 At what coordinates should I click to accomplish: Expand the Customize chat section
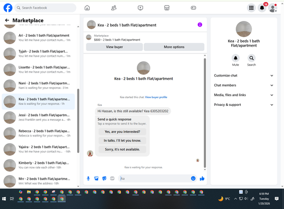click(244, 75)
